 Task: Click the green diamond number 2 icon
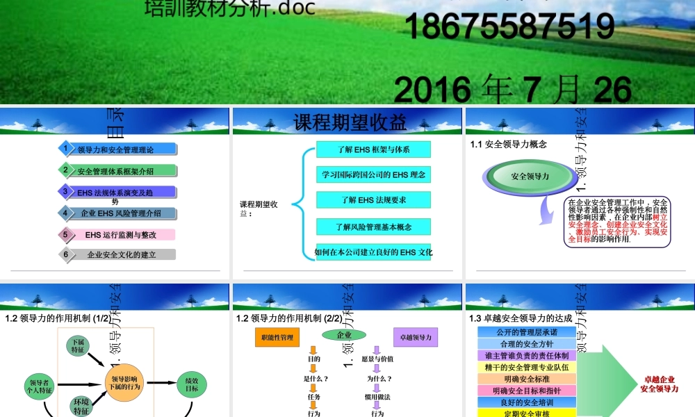[65, 170]
